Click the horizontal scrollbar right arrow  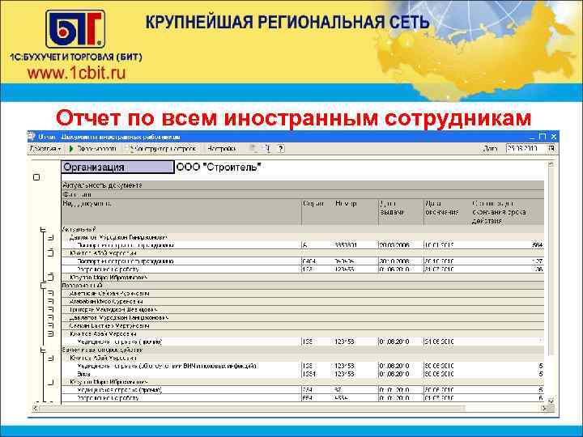(x=545, y=408)
